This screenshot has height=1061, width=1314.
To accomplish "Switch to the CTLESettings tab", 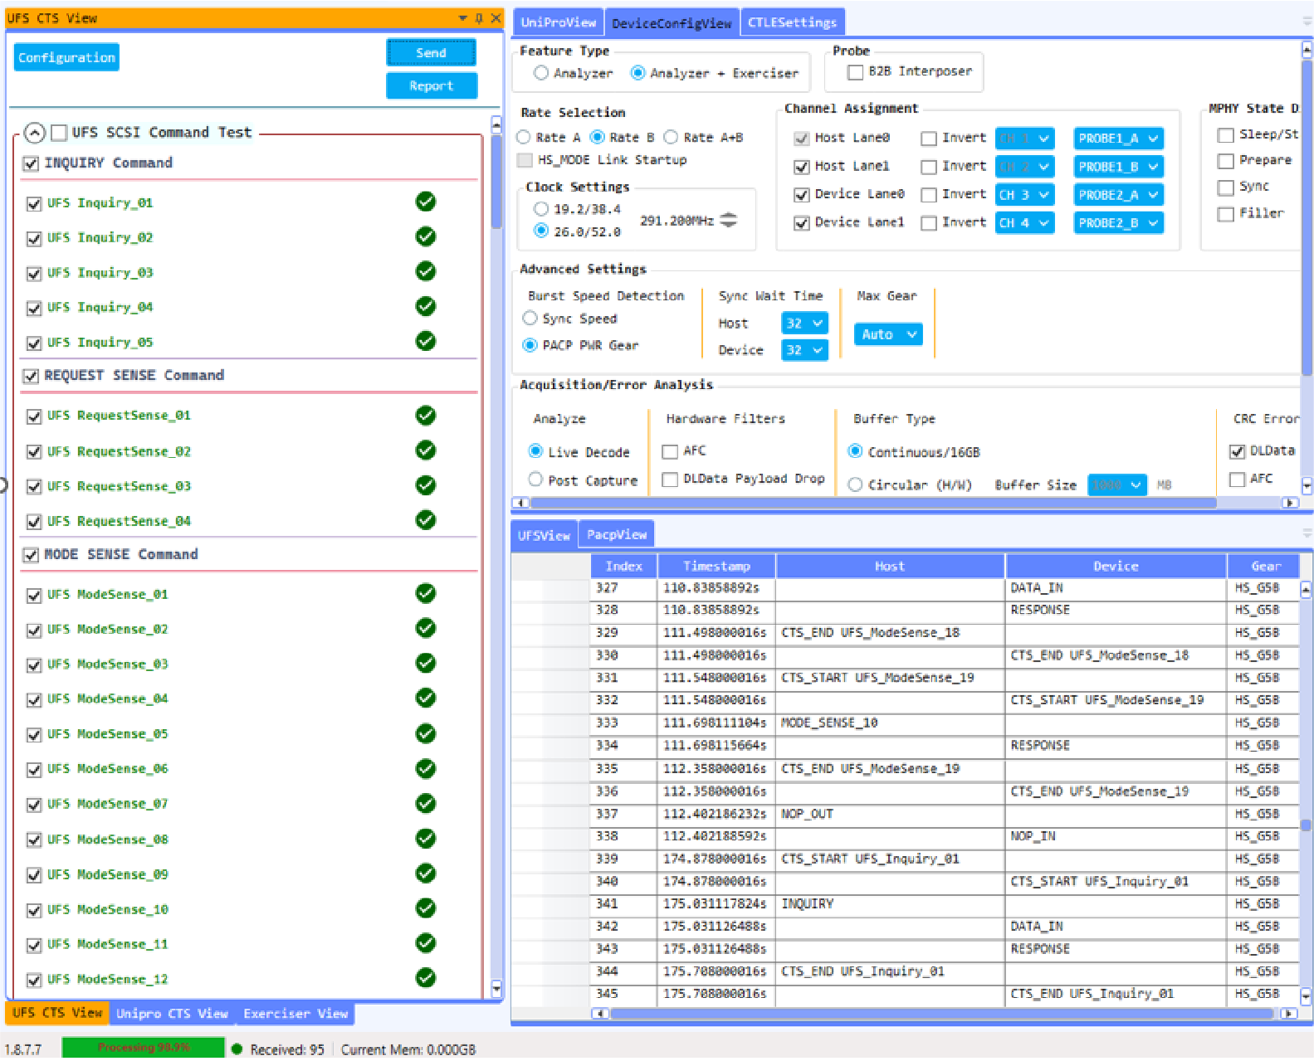I will click(792, 22).
